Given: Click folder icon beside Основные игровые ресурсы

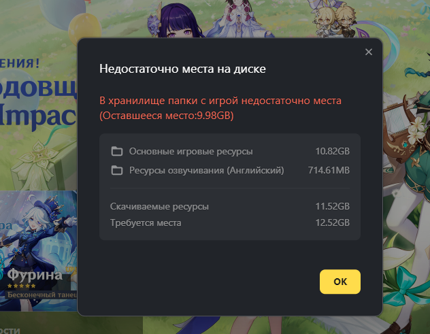Looking at the screenshot, I should [117, 151].
